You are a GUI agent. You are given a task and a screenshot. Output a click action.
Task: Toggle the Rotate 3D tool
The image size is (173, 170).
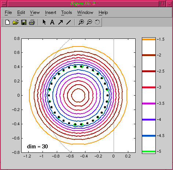[x=97, y=22]
